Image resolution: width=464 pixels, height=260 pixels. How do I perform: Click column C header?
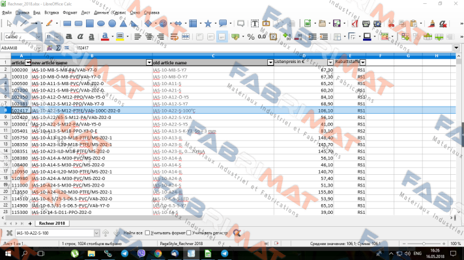213,56
